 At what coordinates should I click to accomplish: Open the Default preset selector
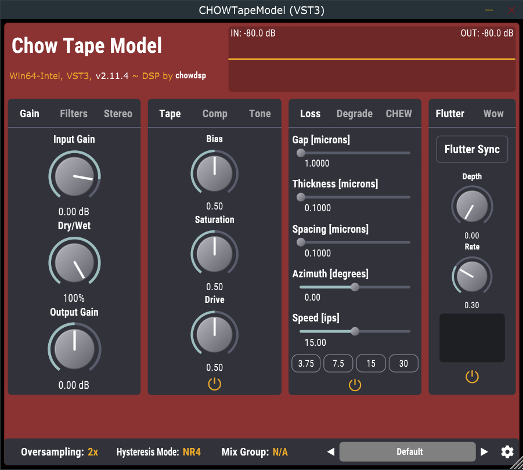tap(407, 451)
